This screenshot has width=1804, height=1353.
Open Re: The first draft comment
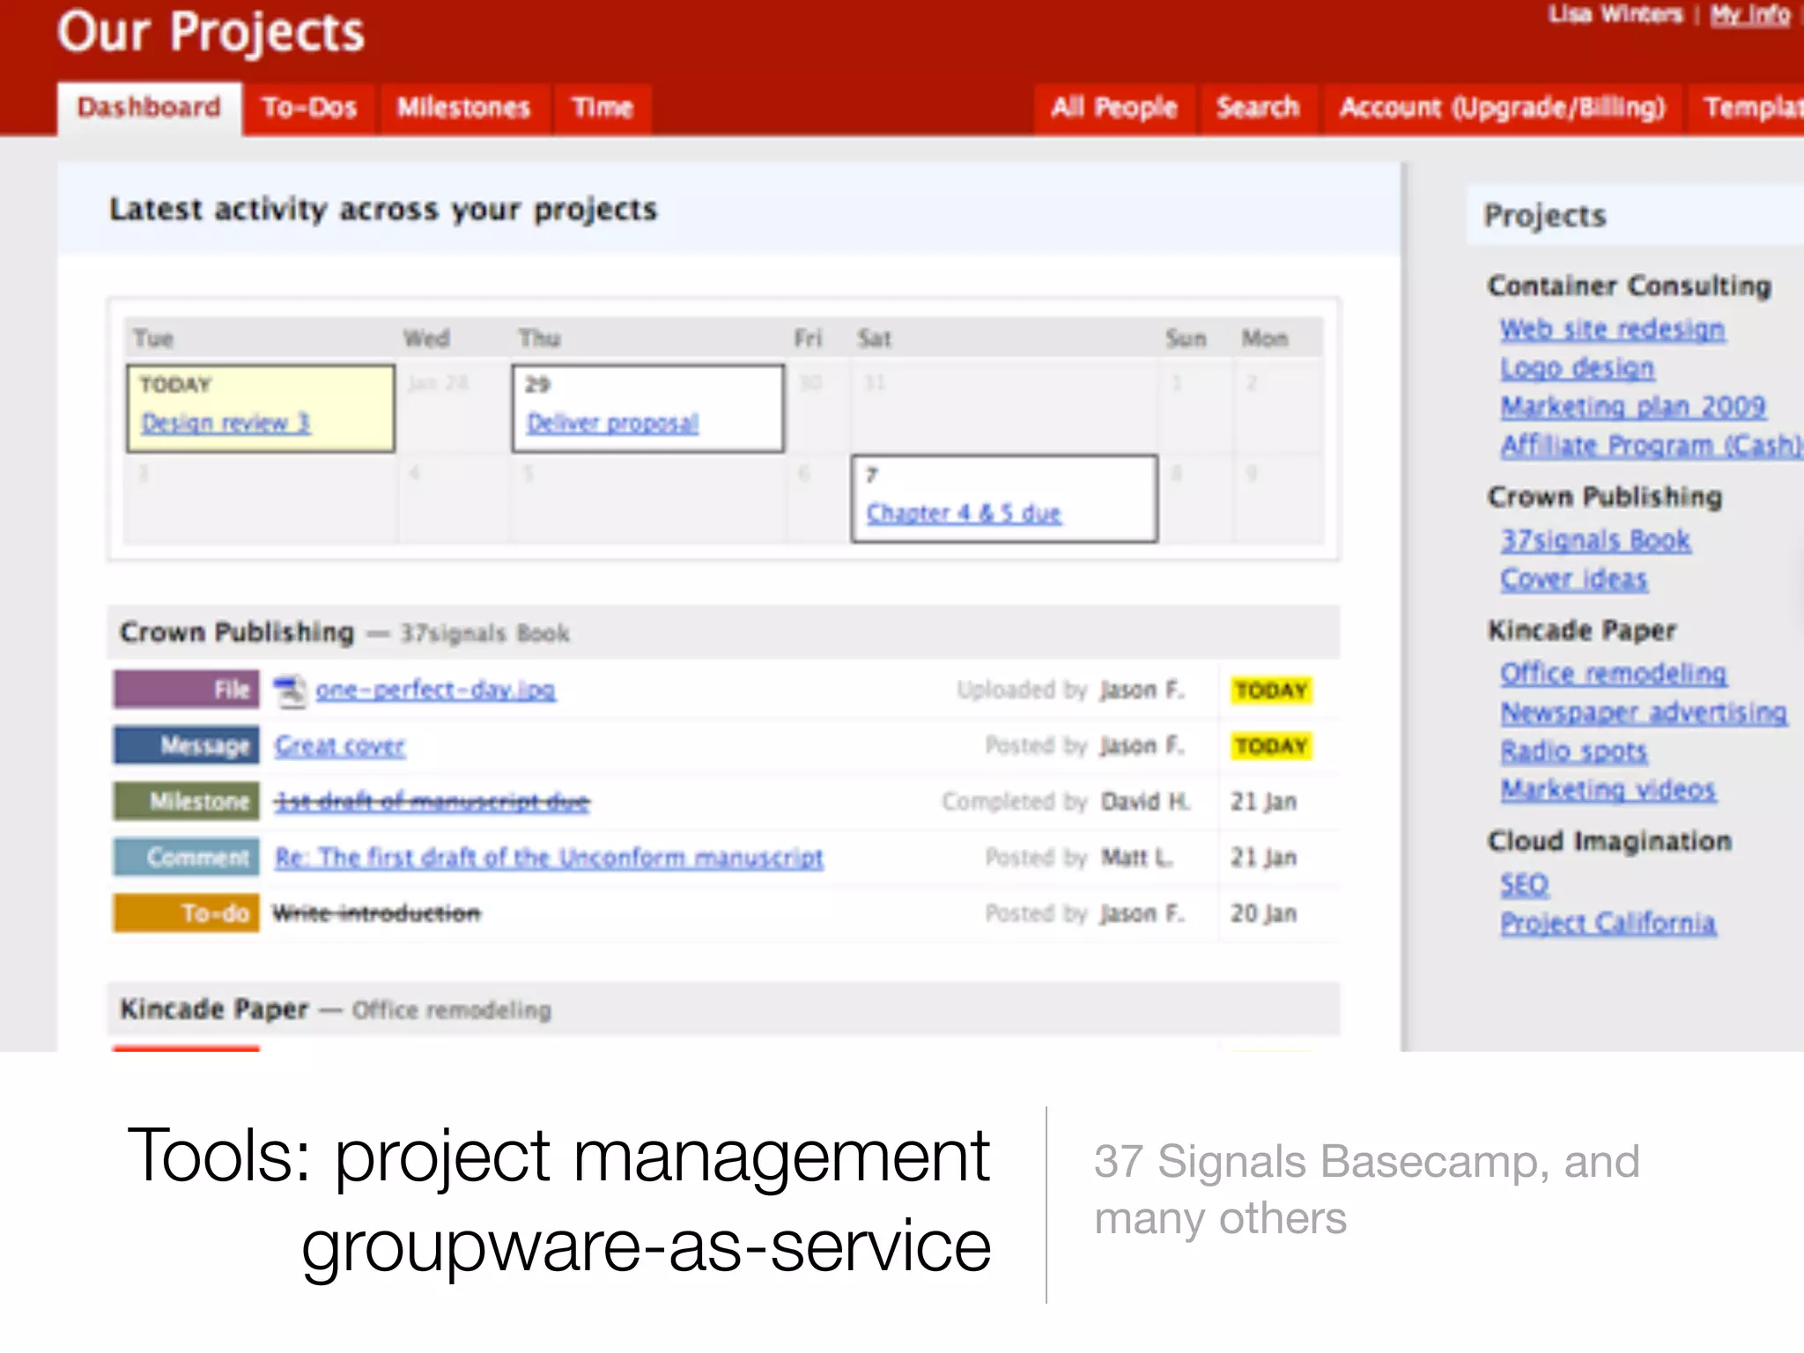(549, 857)
